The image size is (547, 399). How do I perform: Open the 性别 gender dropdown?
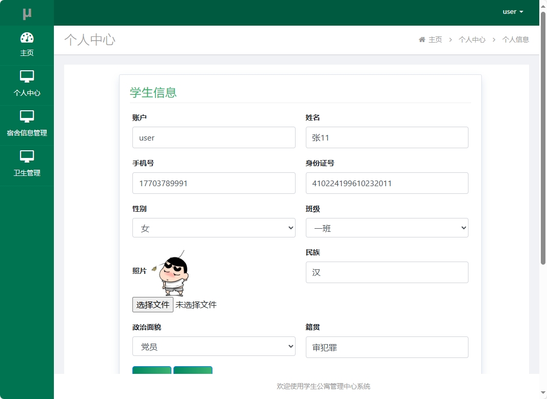click(x=213, y=228)
